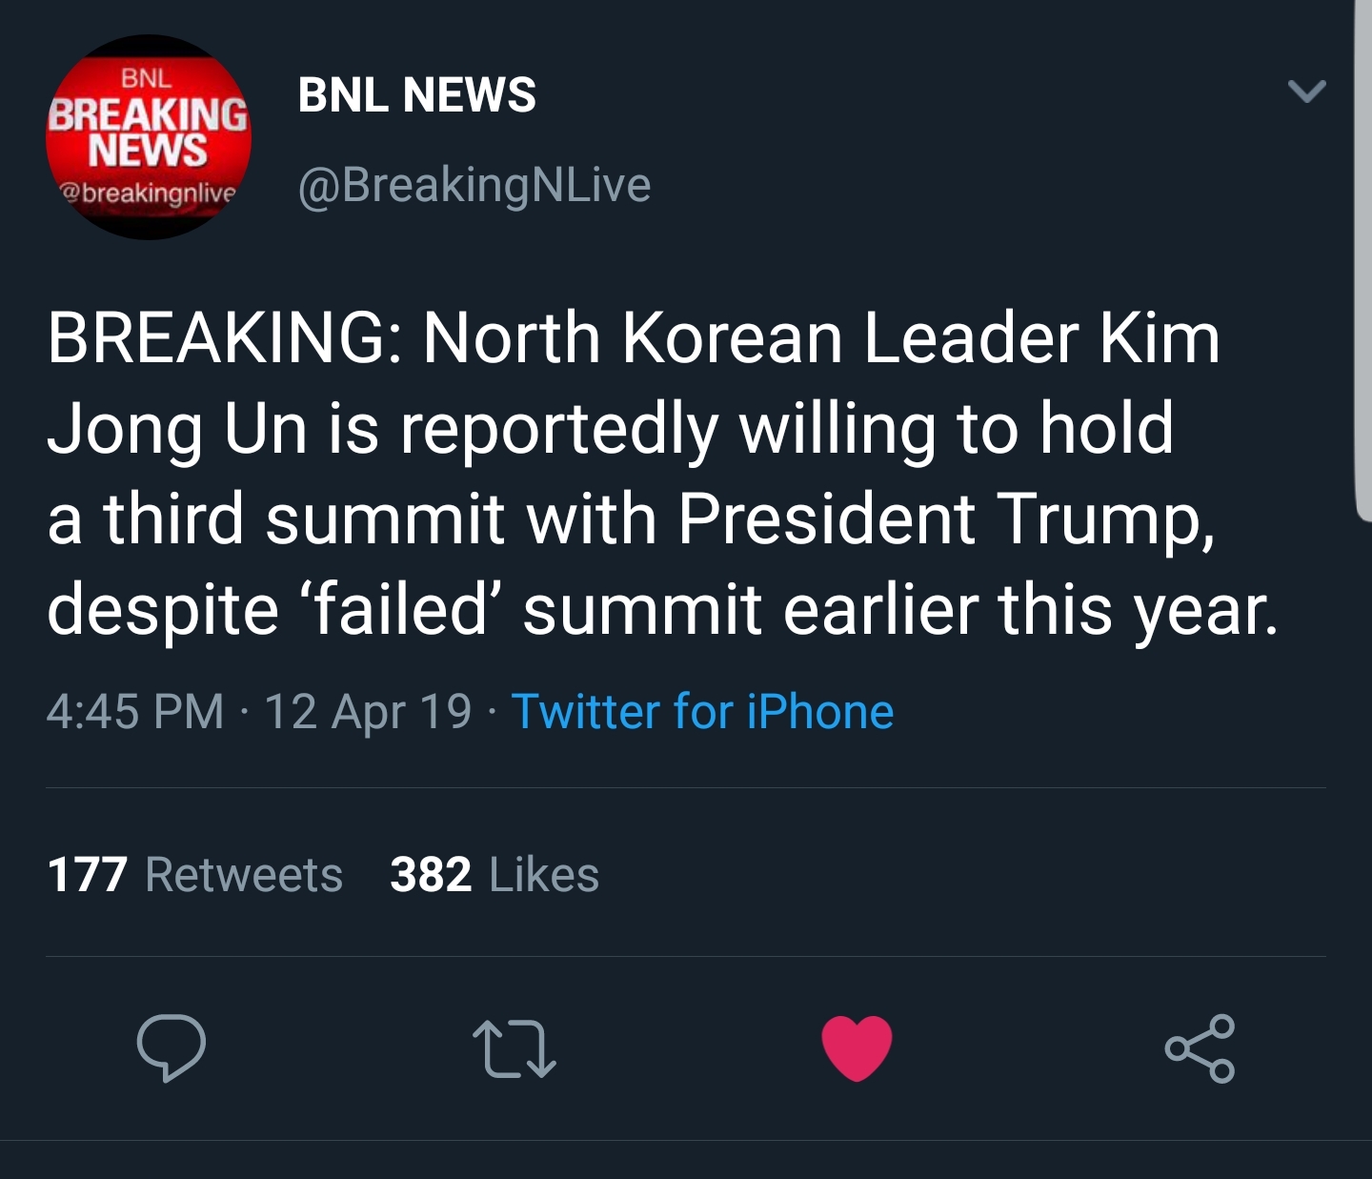Click the 4:45 PM timestamp
Screen dimensions: 1372x1179
134,711
